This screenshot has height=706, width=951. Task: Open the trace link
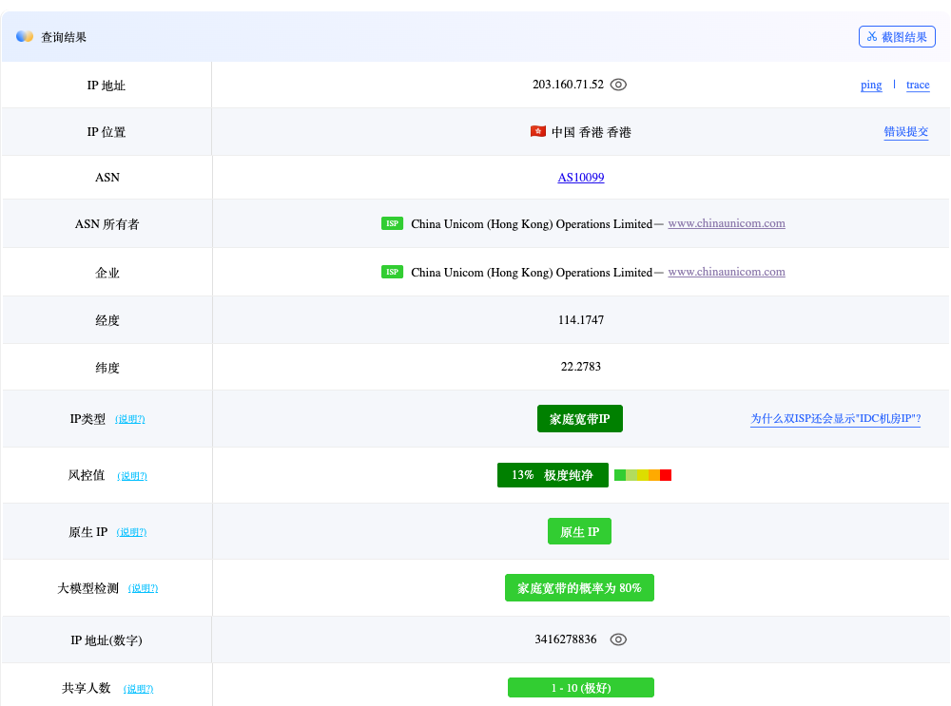click(x=918, y=86)
